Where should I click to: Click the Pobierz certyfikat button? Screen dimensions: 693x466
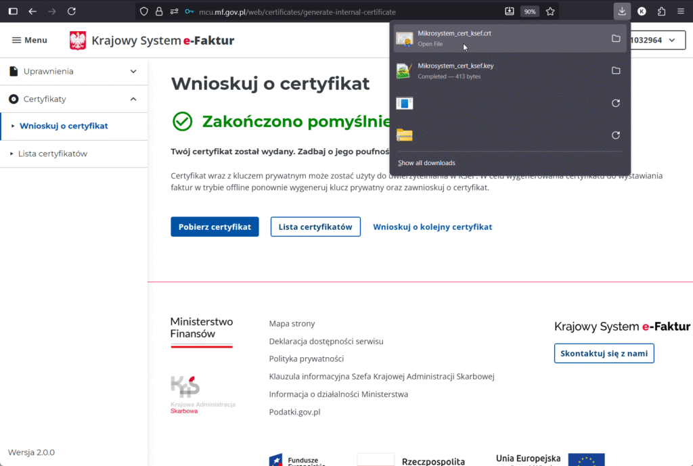[215, 227]
